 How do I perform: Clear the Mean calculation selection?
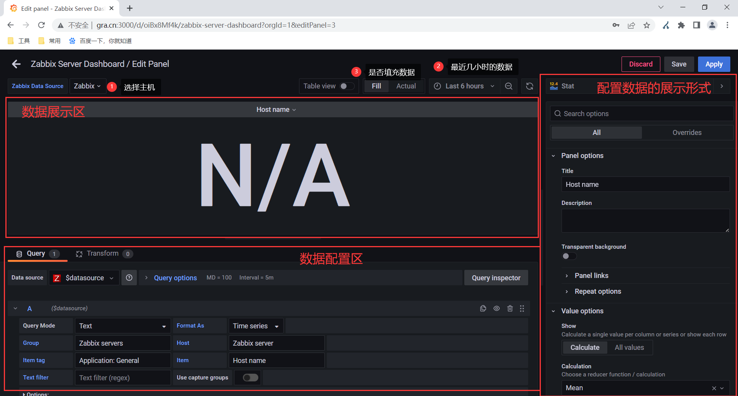coord(714,388)
